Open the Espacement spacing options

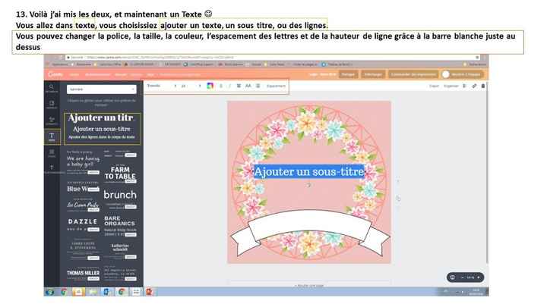click(x=276, y=86)
